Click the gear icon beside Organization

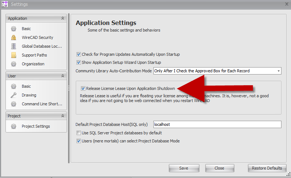(x=14, y=64)
